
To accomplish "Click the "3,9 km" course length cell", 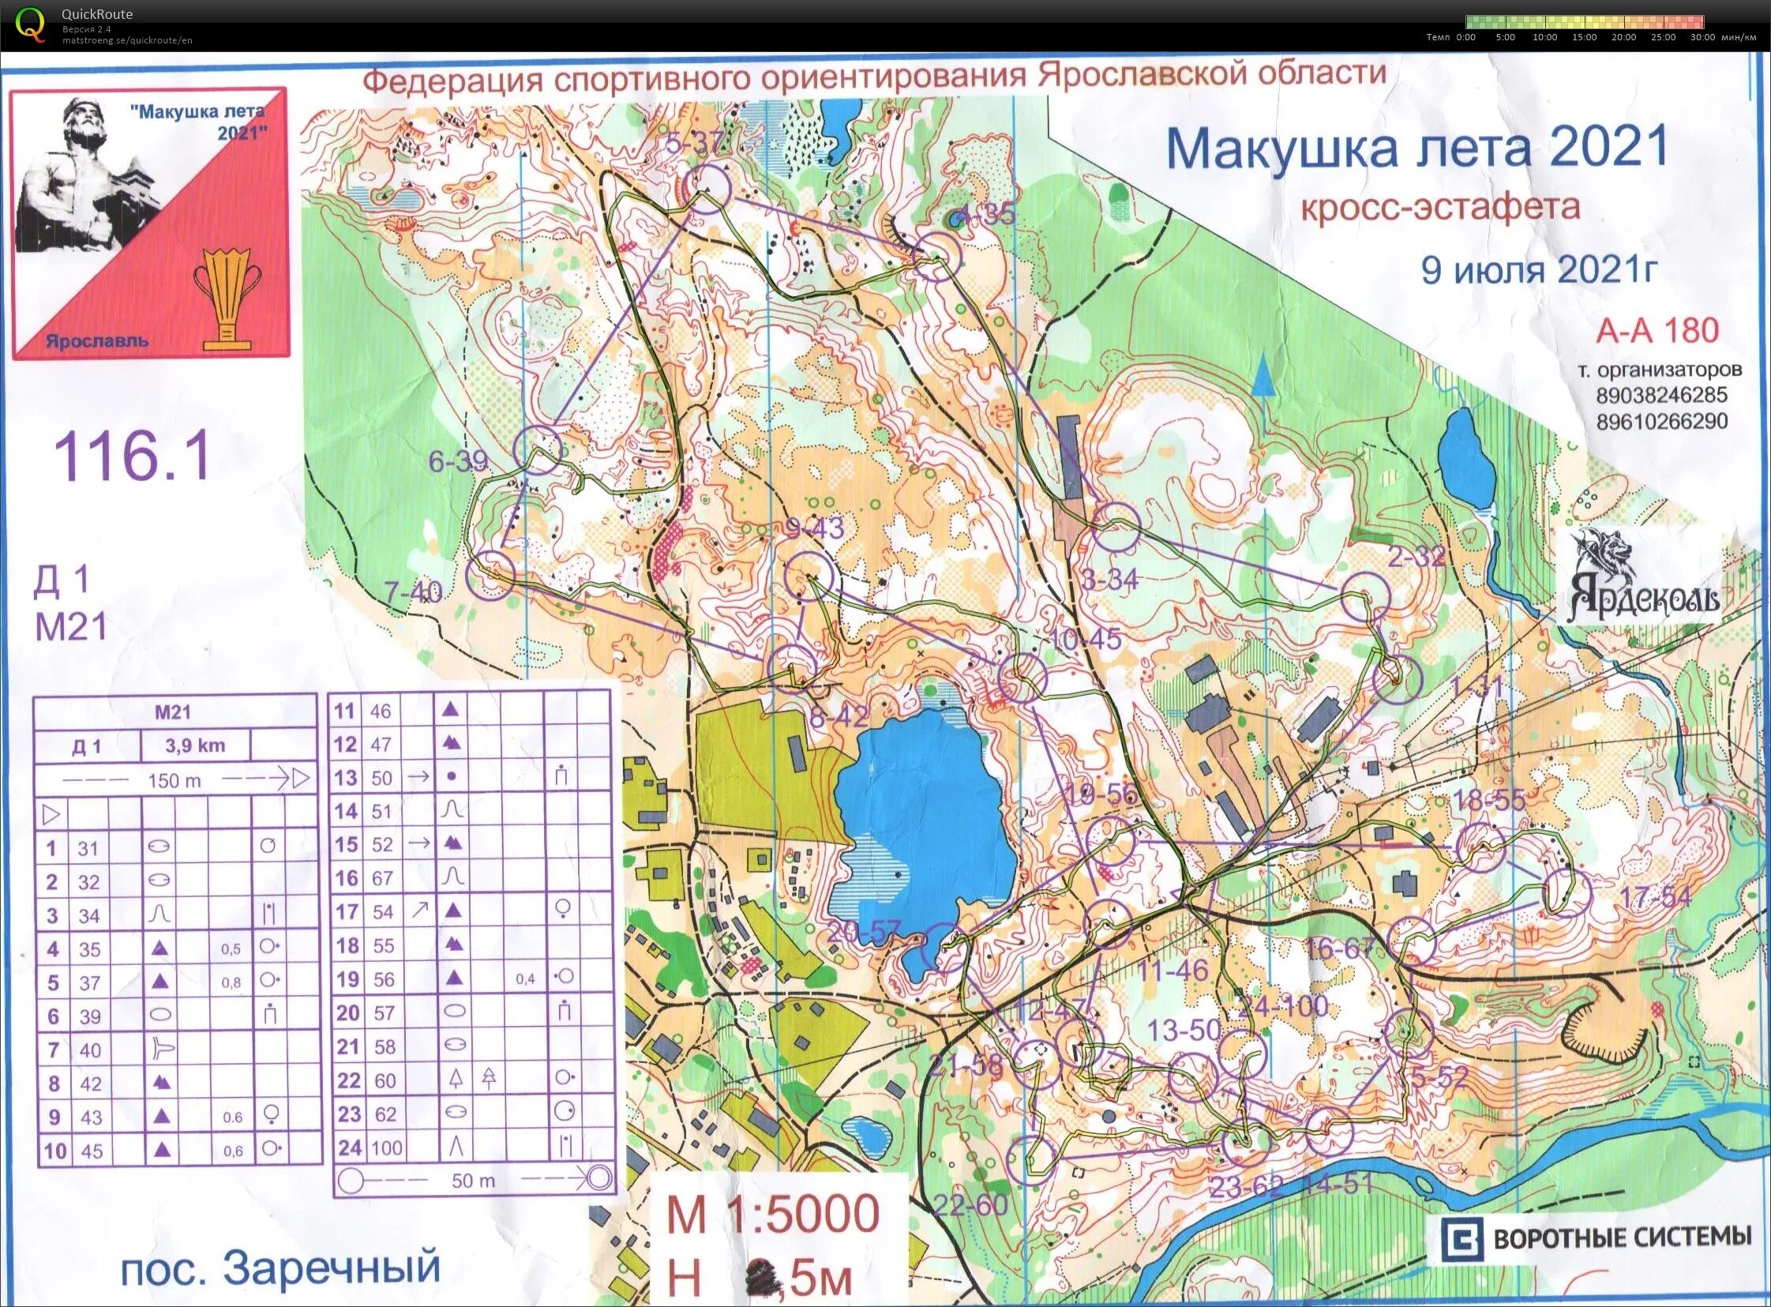I will click(x=195, y=746).
